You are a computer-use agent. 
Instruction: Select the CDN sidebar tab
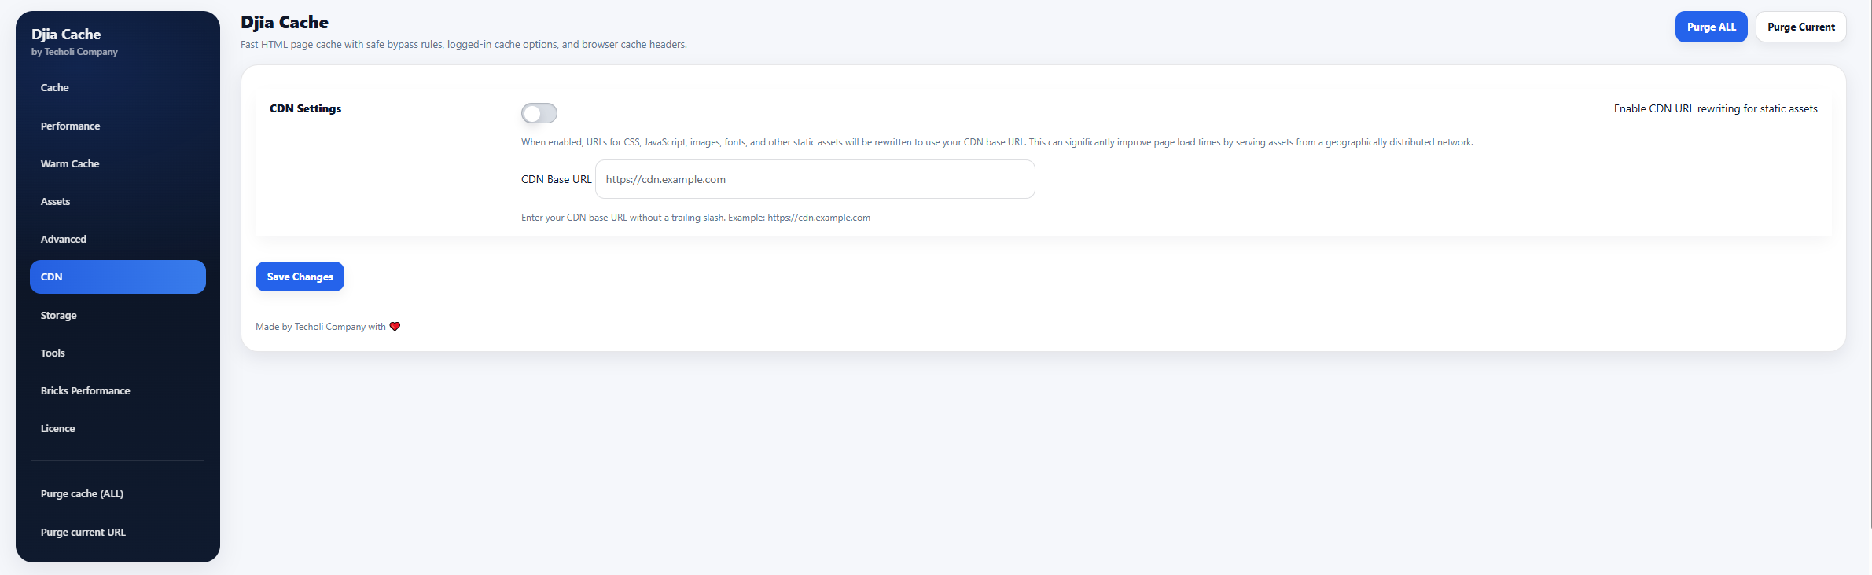(118, 277)
